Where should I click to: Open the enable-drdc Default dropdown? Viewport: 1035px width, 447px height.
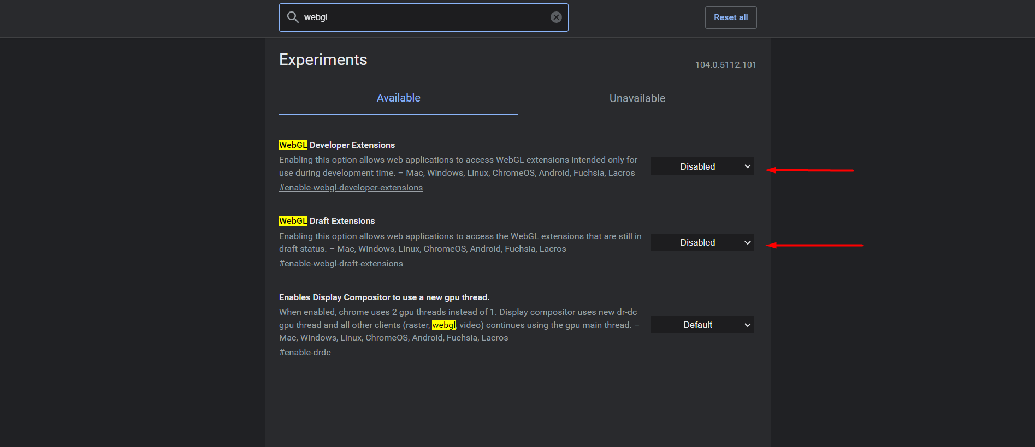click(x=702, y=325)
